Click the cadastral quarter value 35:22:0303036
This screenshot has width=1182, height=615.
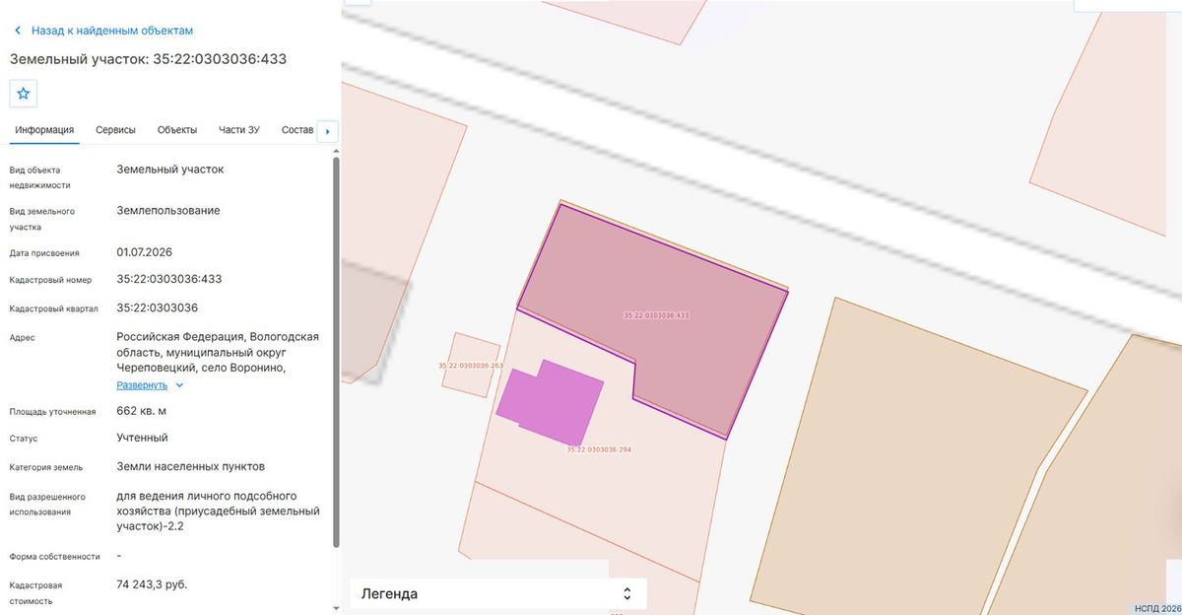[x=158, y=307]
